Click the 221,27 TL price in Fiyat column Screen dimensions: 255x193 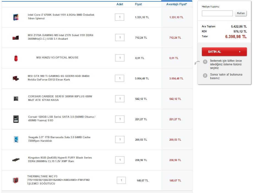pos(141,119)
